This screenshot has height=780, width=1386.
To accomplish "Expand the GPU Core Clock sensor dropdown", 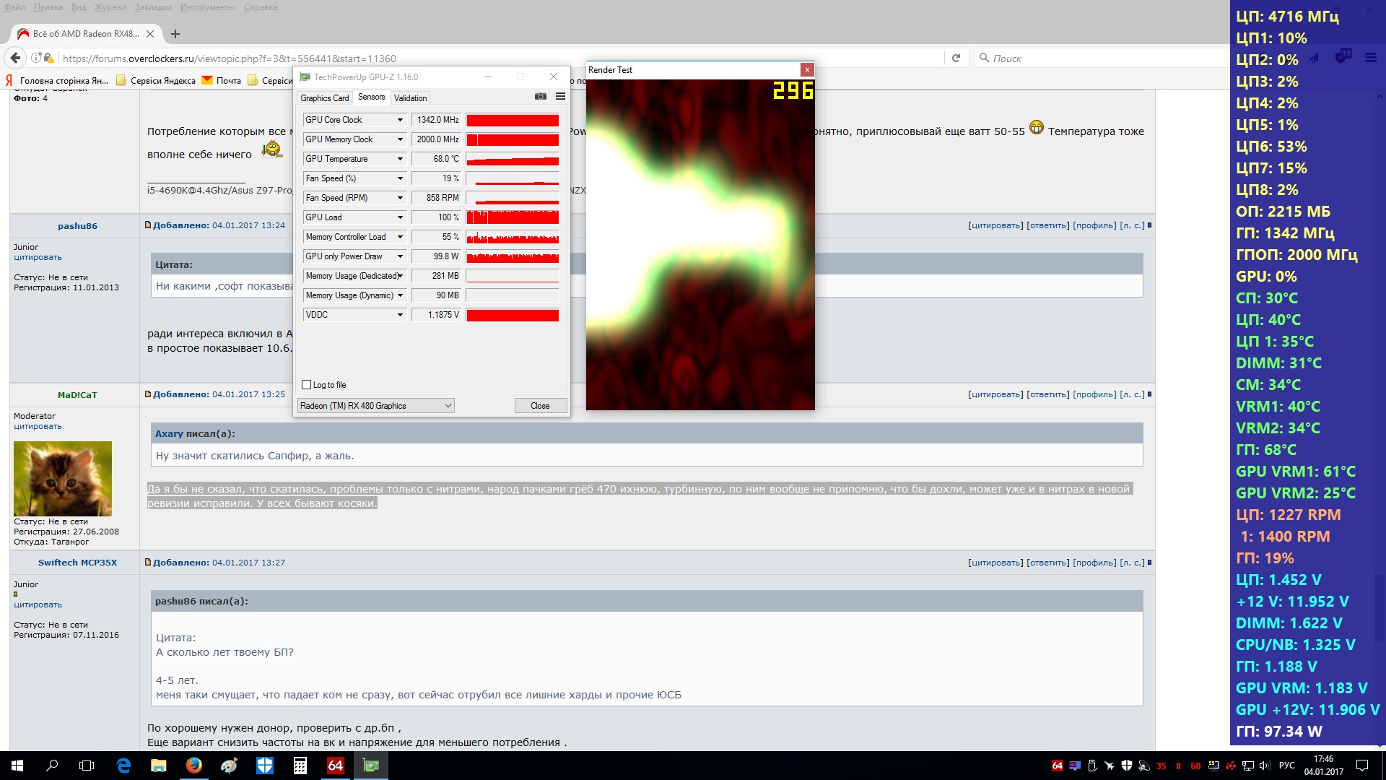I will pos(400,120).
